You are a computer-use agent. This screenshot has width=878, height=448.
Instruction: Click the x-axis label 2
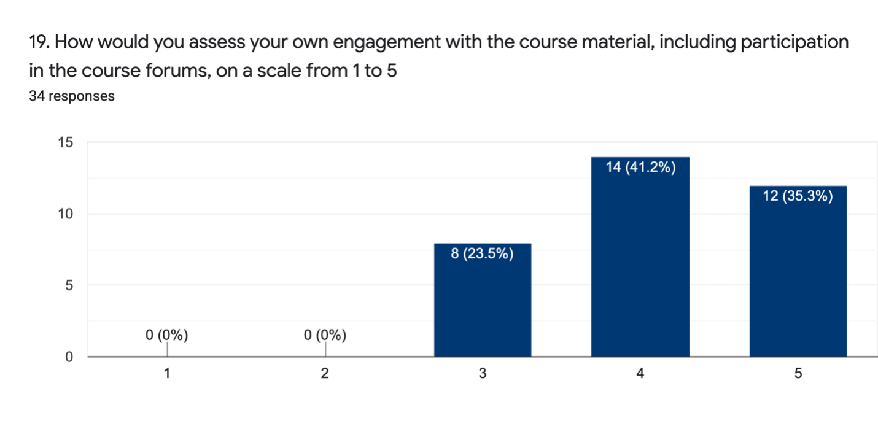[325, 374]
